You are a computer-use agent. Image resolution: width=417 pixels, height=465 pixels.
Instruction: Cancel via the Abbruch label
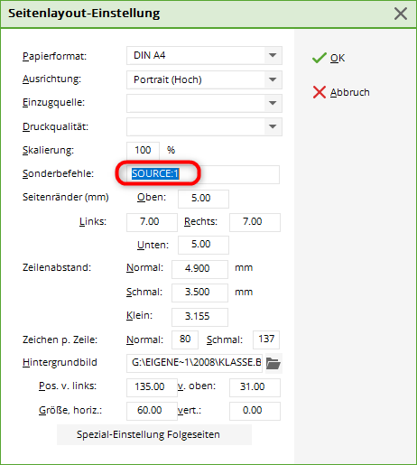(x=350, y=92)
